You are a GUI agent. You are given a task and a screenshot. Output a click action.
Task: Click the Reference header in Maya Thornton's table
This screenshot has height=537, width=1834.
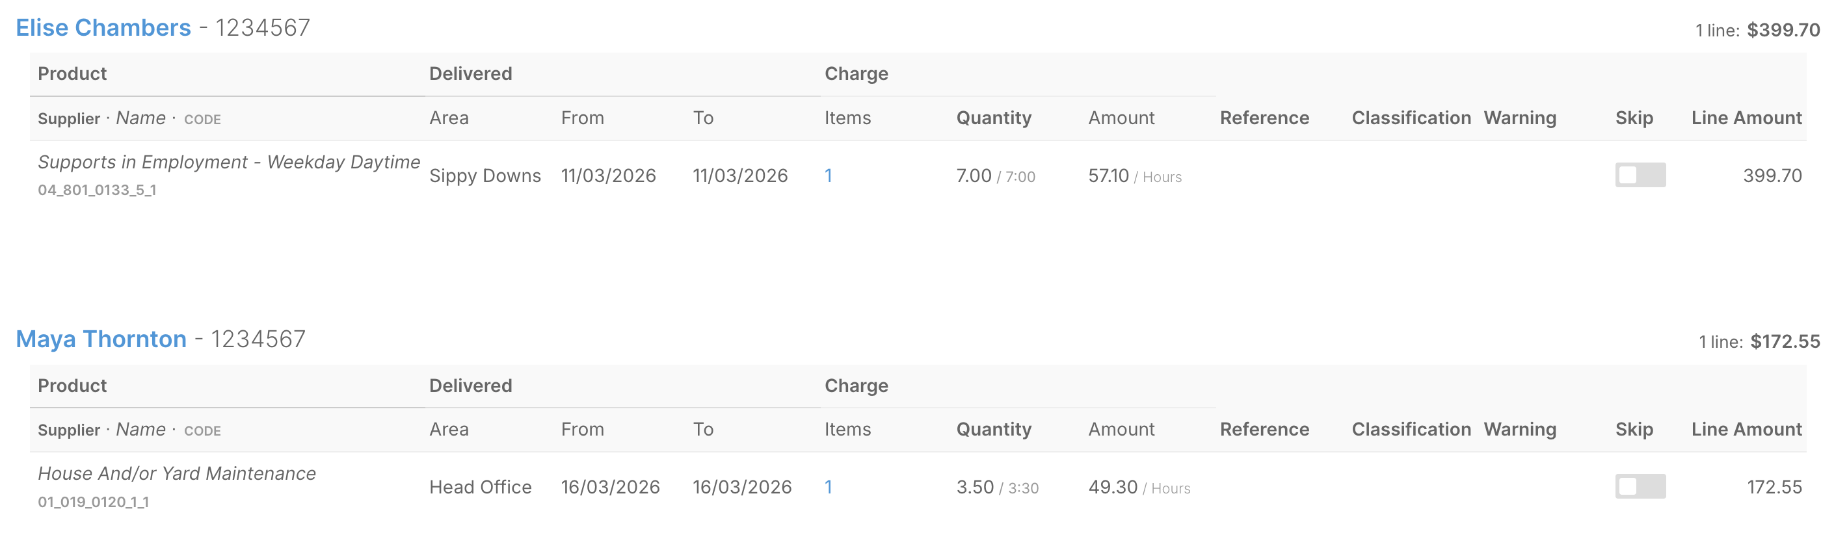click(1264, 430)
